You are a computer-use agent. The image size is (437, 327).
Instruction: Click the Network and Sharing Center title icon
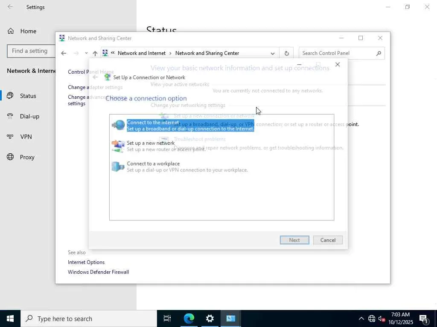pos(62,38)
